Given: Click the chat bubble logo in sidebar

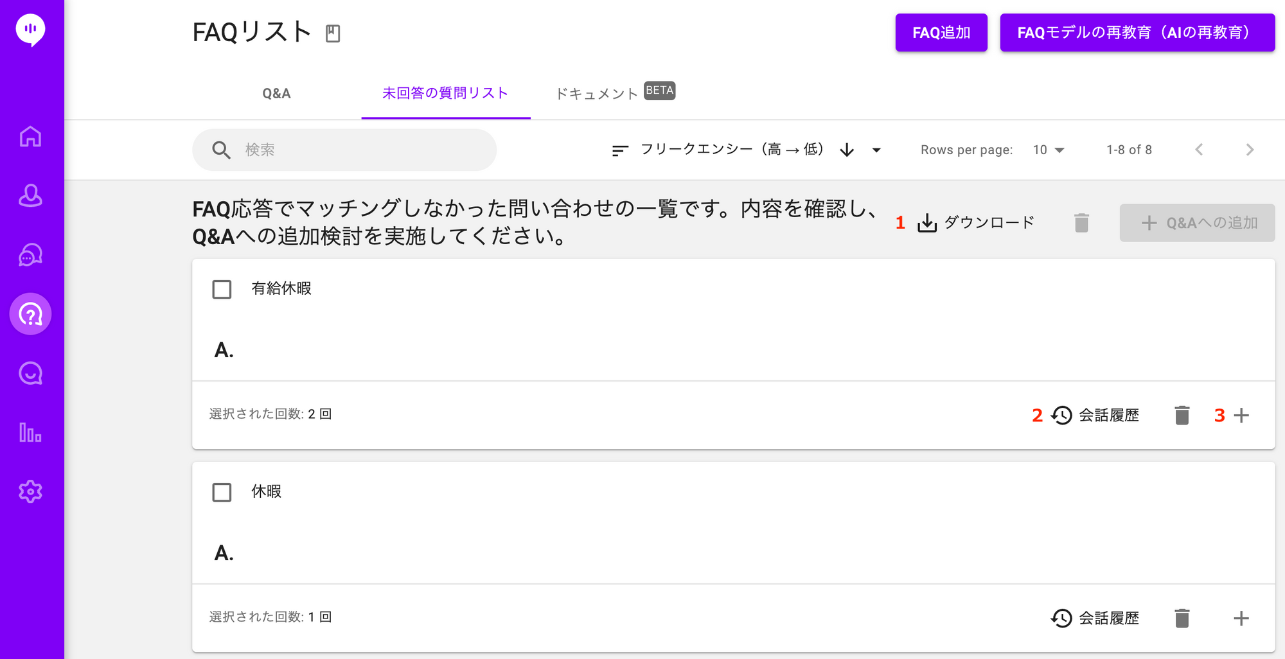Looking at the screenshot, I should click(30, 30).
